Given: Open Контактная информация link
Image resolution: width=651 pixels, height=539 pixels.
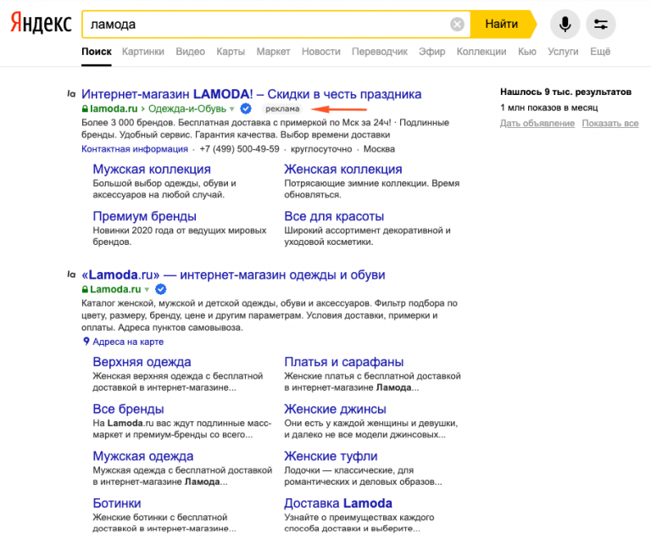Looking at the screenshot, I should tap(135, 149).
